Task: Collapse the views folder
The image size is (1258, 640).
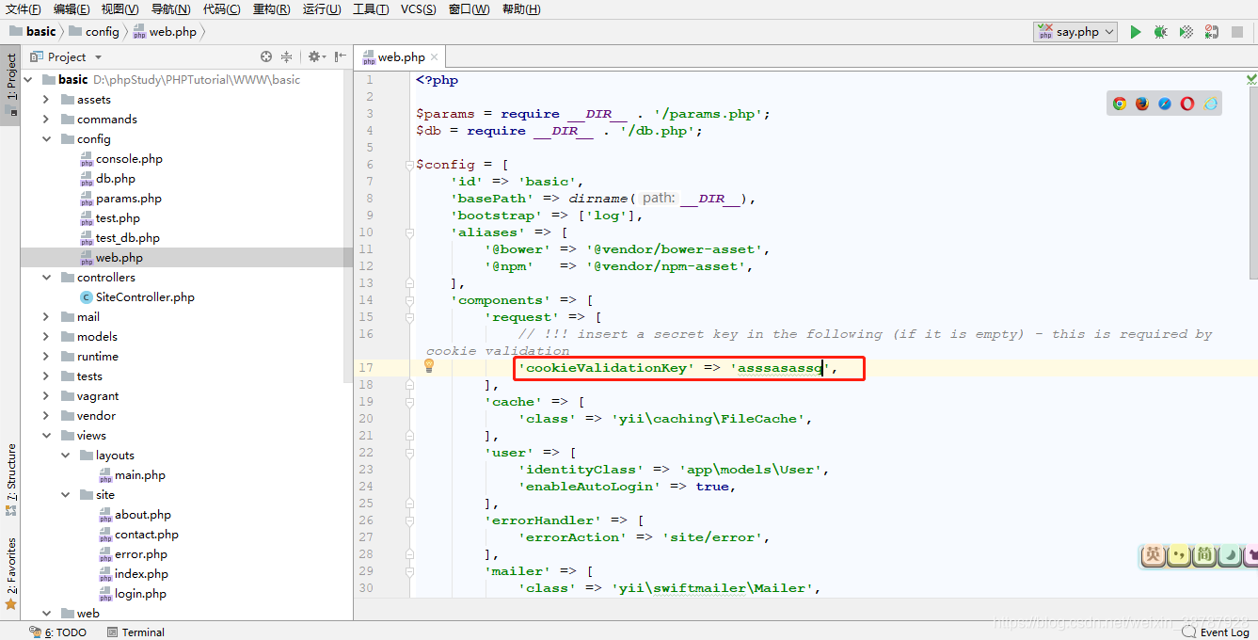Action: [x=46, y=436]
